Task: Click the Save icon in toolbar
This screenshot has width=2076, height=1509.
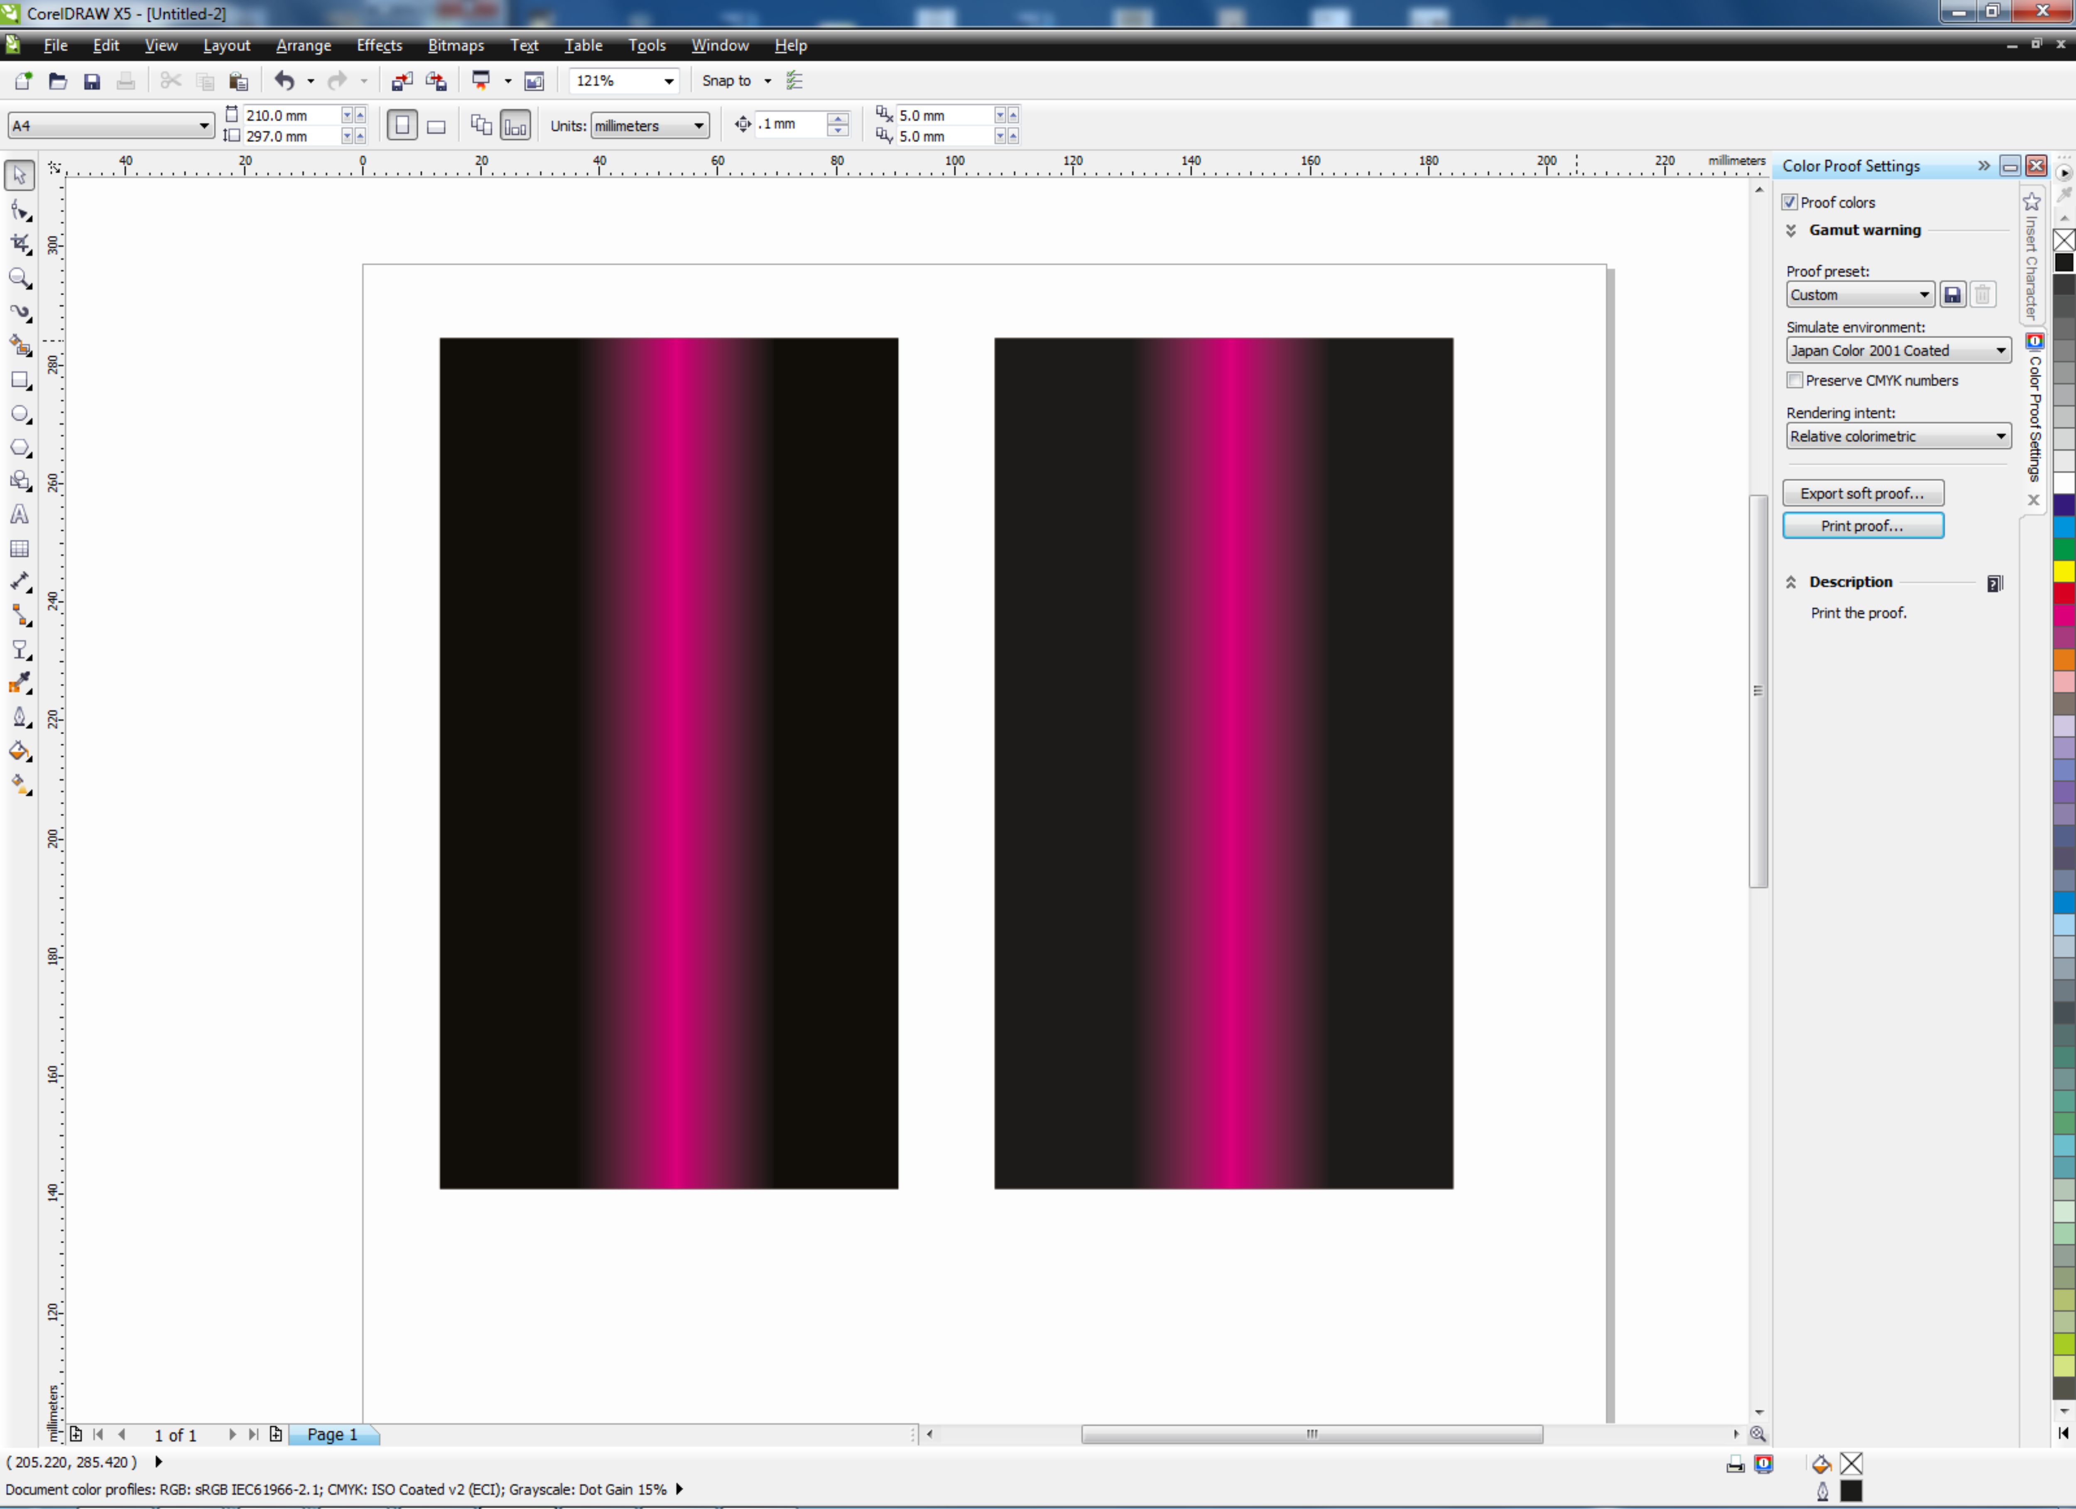Action: point(91,81)
